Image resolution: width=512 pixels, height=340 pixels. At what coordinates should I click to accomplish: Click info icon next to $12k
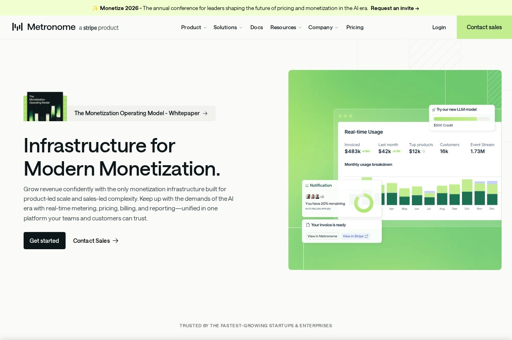tap(424, 151)
